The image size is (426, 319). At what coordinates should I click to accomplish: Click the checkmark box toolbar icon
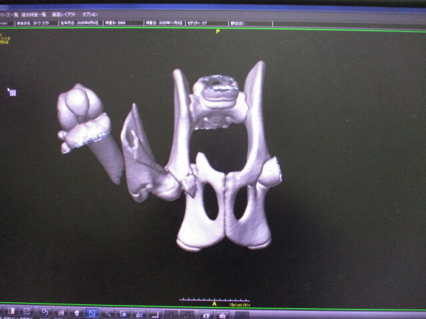click(x=27, y=311)
